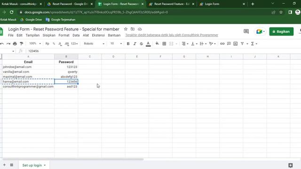This screenshot has height=169, width=301.
Task: Open the text color picker
Action: point(148,44)
